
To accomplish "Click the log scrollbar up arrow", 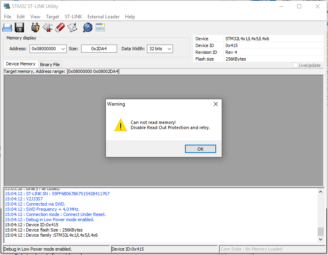I will (320, 192).
